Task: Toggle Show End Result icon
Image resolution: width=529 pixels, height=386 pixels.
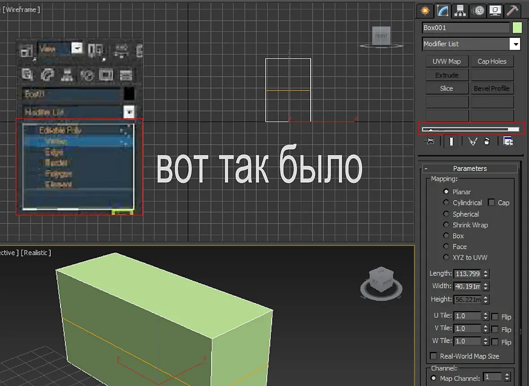Action: (451, 141)
